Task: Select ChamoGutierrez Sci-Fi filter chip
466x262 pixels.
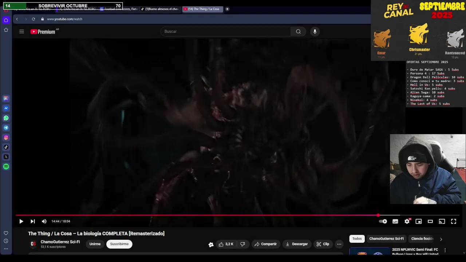Action: point(386,239)
